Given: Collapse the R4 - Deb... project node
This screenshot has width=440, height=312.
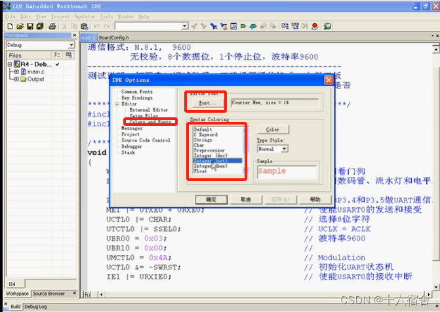Looking at the screenshot, I should [10, 64].
